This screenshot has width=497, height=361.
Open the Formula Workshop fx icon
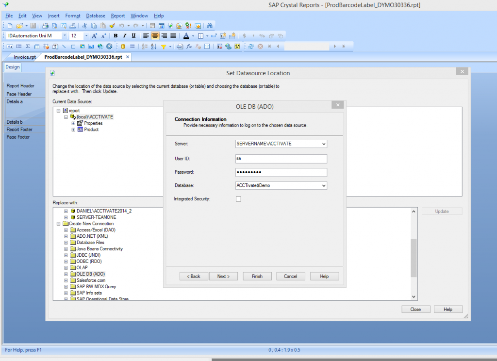[x=189, y=46]
